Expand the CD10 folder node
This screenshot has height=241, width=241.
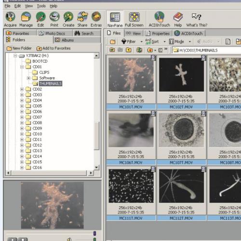pos(22,134)
